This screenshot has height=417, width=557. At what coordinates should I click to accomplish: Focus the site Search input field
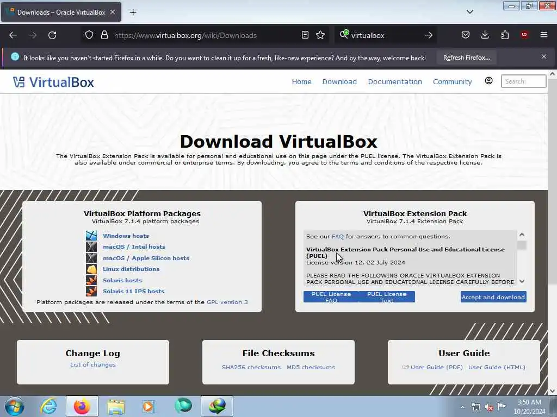pyautogui.click(x=523, y=81)
